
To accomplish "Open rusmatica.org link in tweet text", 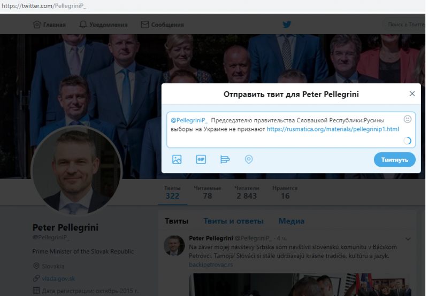I will tap(333, 129).
